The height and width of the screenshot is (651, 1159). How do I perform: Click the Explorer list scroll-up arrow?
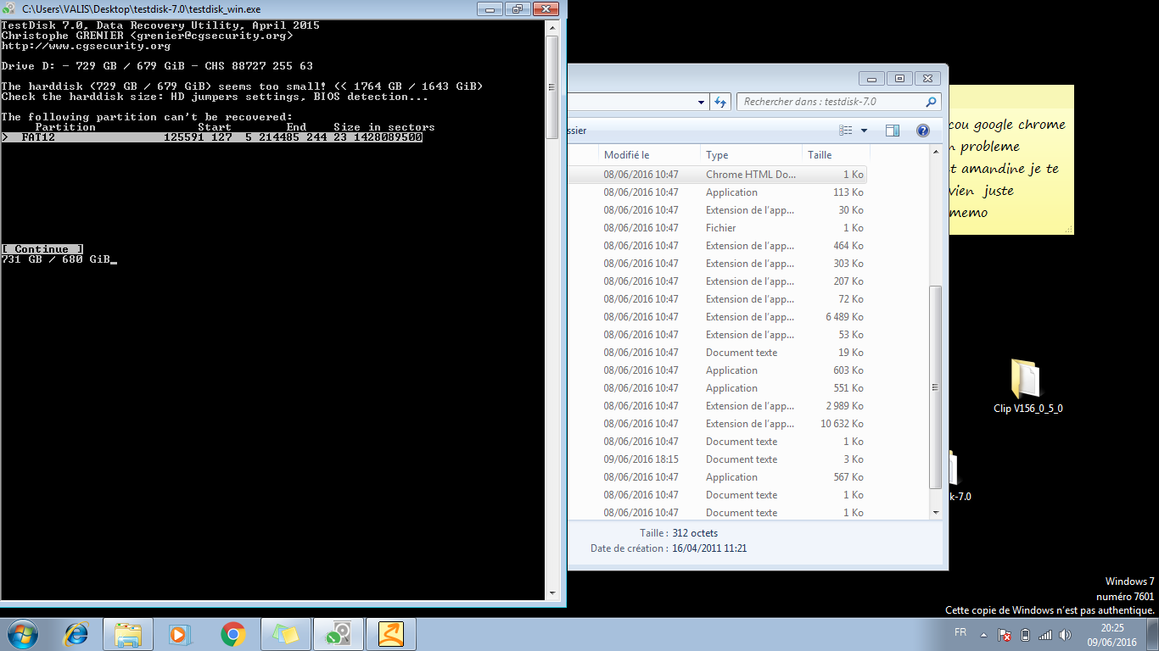(x=936, y=153)
